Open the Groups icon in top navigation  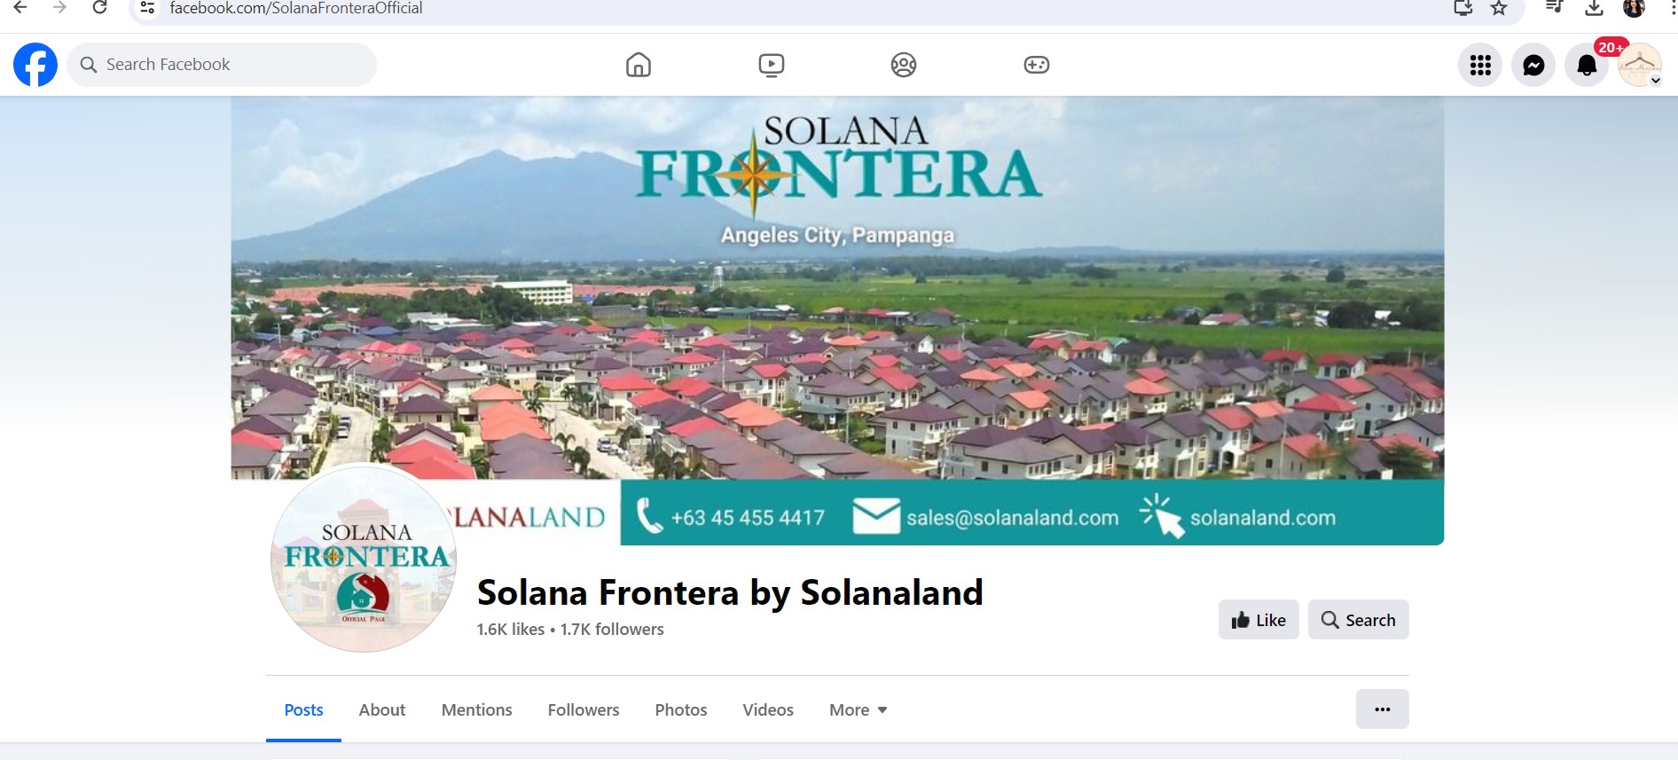tap(903, 65)
